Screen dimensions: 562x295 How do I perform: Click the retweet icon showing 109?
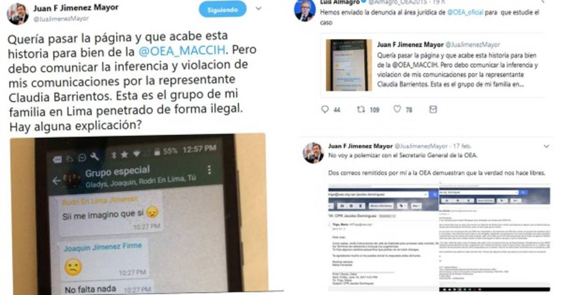click(x=361, y=109)
